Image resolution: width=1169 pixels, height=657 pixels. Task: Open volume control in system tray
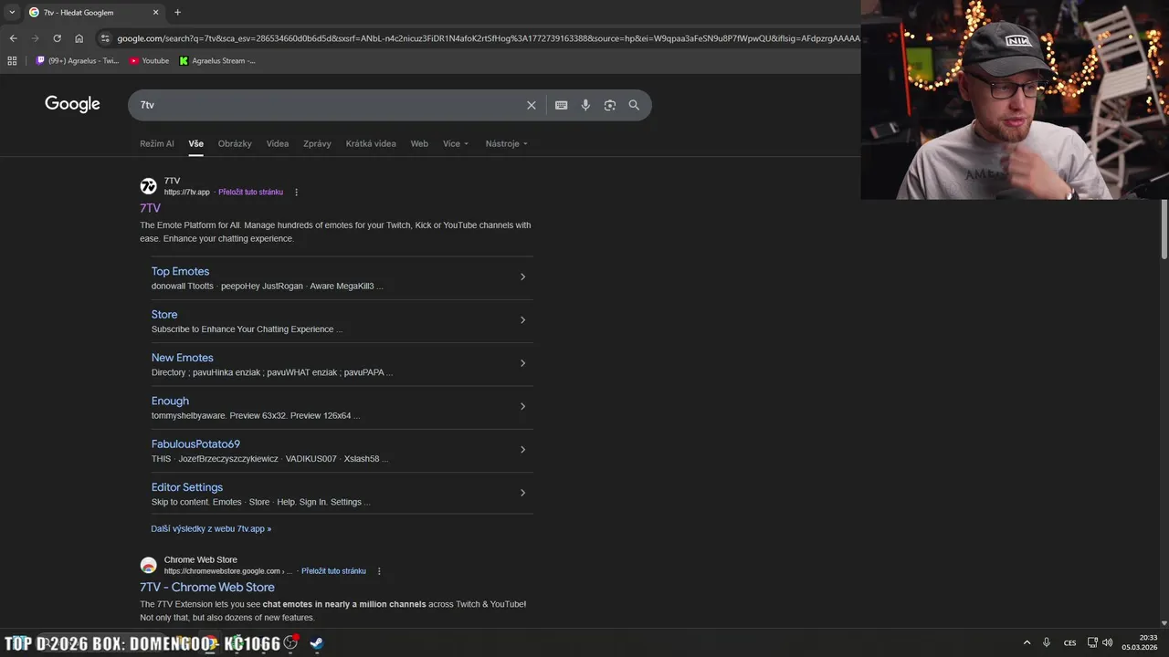(x=1108, y=642)
